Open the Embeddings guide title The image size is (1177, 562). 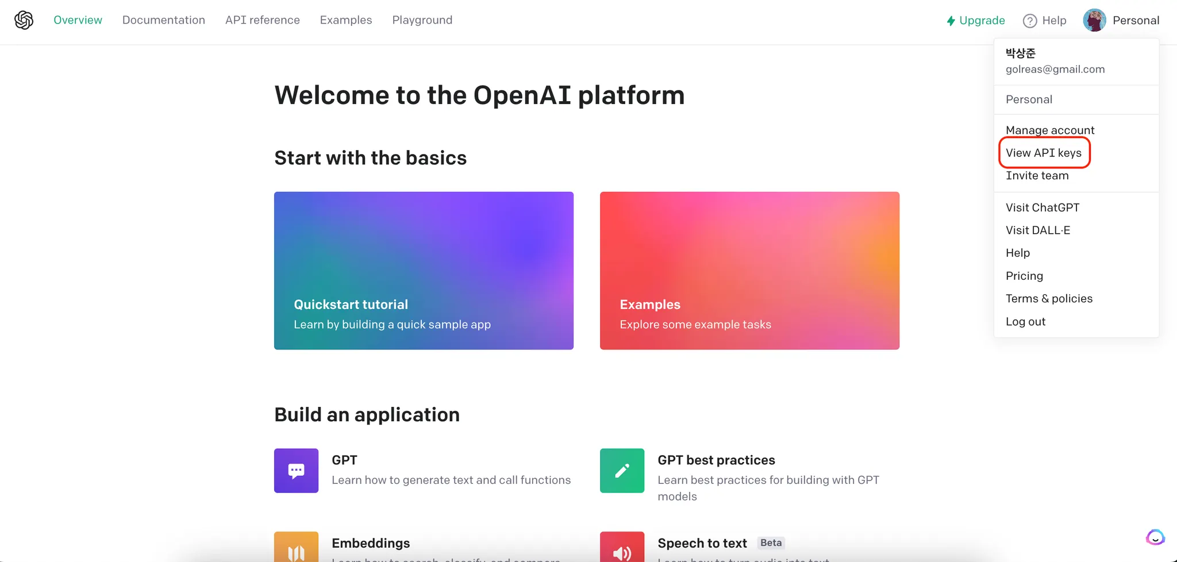[x=371, y=543]
